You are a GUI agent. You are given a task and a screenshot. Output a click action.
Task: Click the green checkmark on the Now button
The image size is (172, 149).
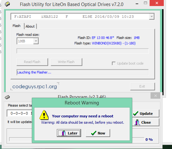click(x=94, y=133)
